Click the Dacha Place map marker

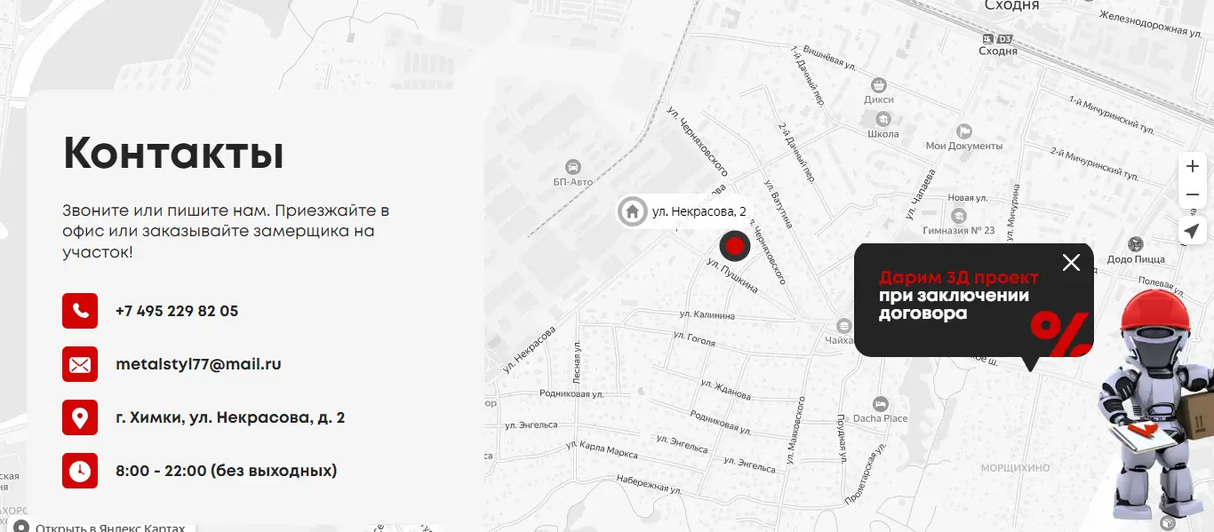pyautogui.click(x=880, y=404)
